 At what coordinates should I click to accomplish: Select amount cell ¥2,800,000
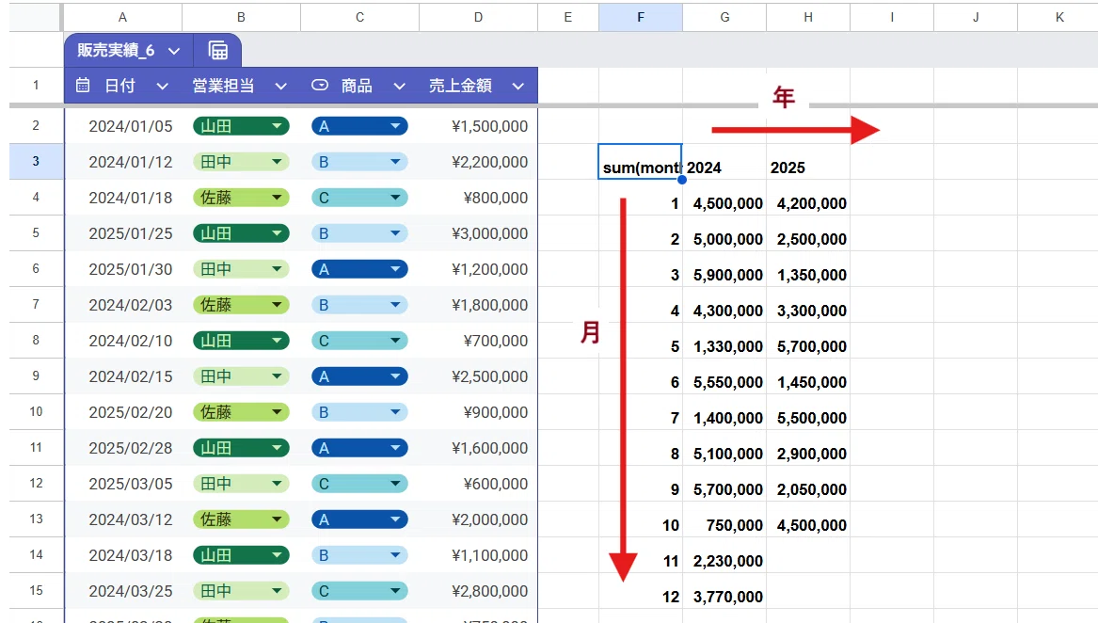[x=478, y=591]
